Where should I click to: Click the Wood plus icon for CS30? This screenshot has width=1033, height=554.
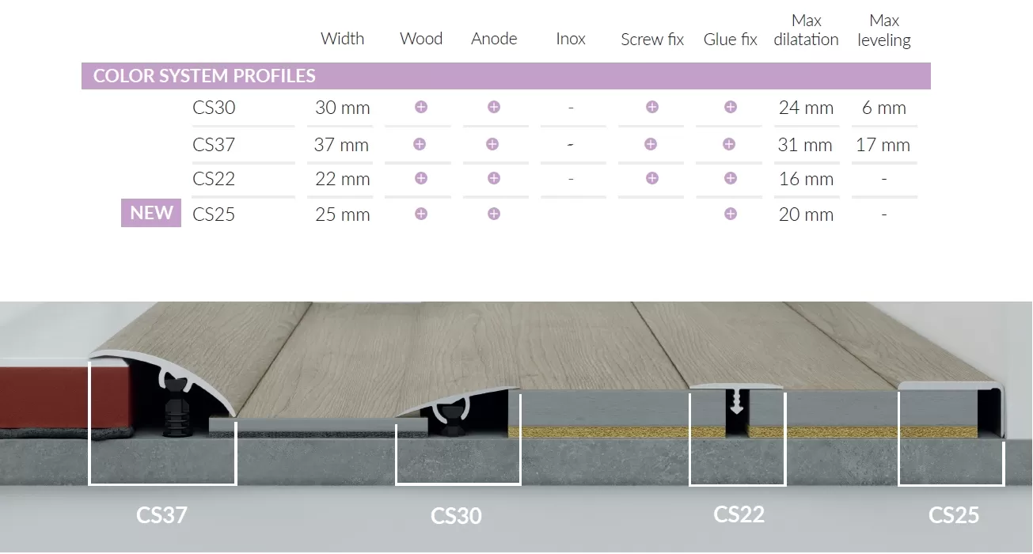click(421, 107)
